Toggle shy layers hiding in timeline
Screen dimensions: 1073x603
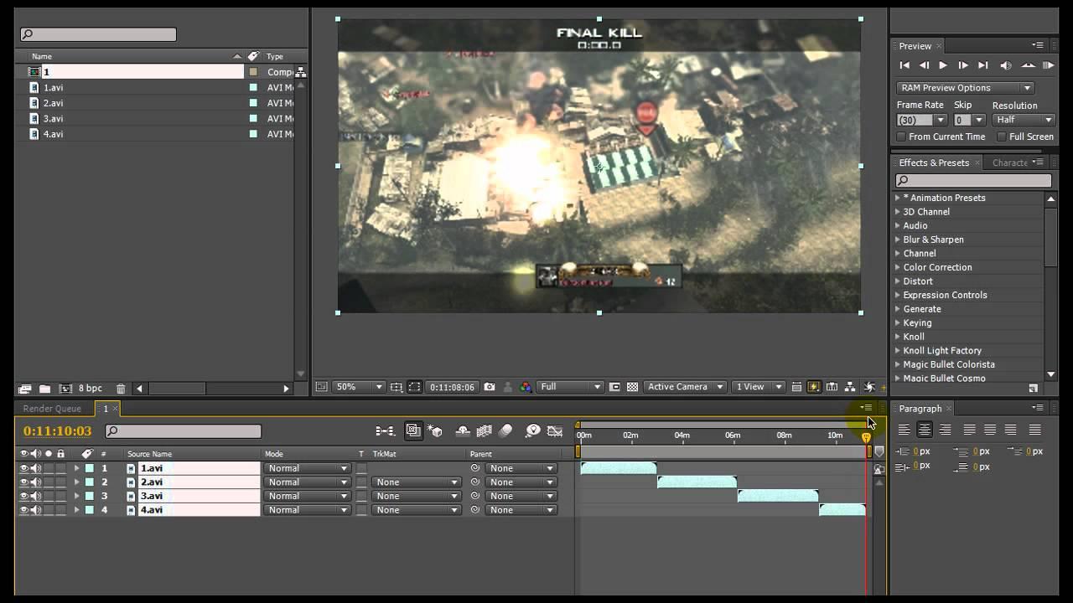click(462, 430)
